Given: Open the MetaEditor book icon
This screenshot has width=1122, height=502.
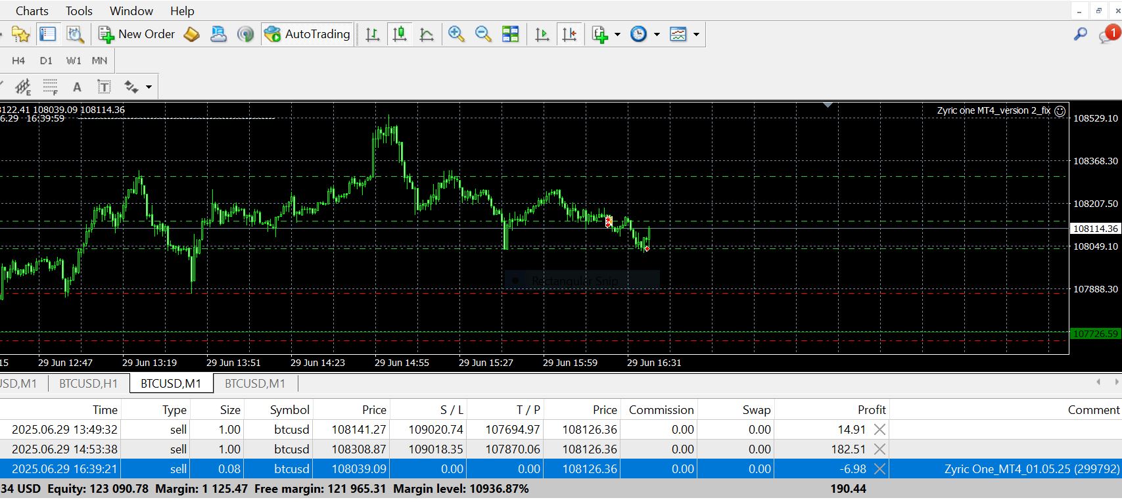Looking at the screenshot, I should [x=191, y=34].
